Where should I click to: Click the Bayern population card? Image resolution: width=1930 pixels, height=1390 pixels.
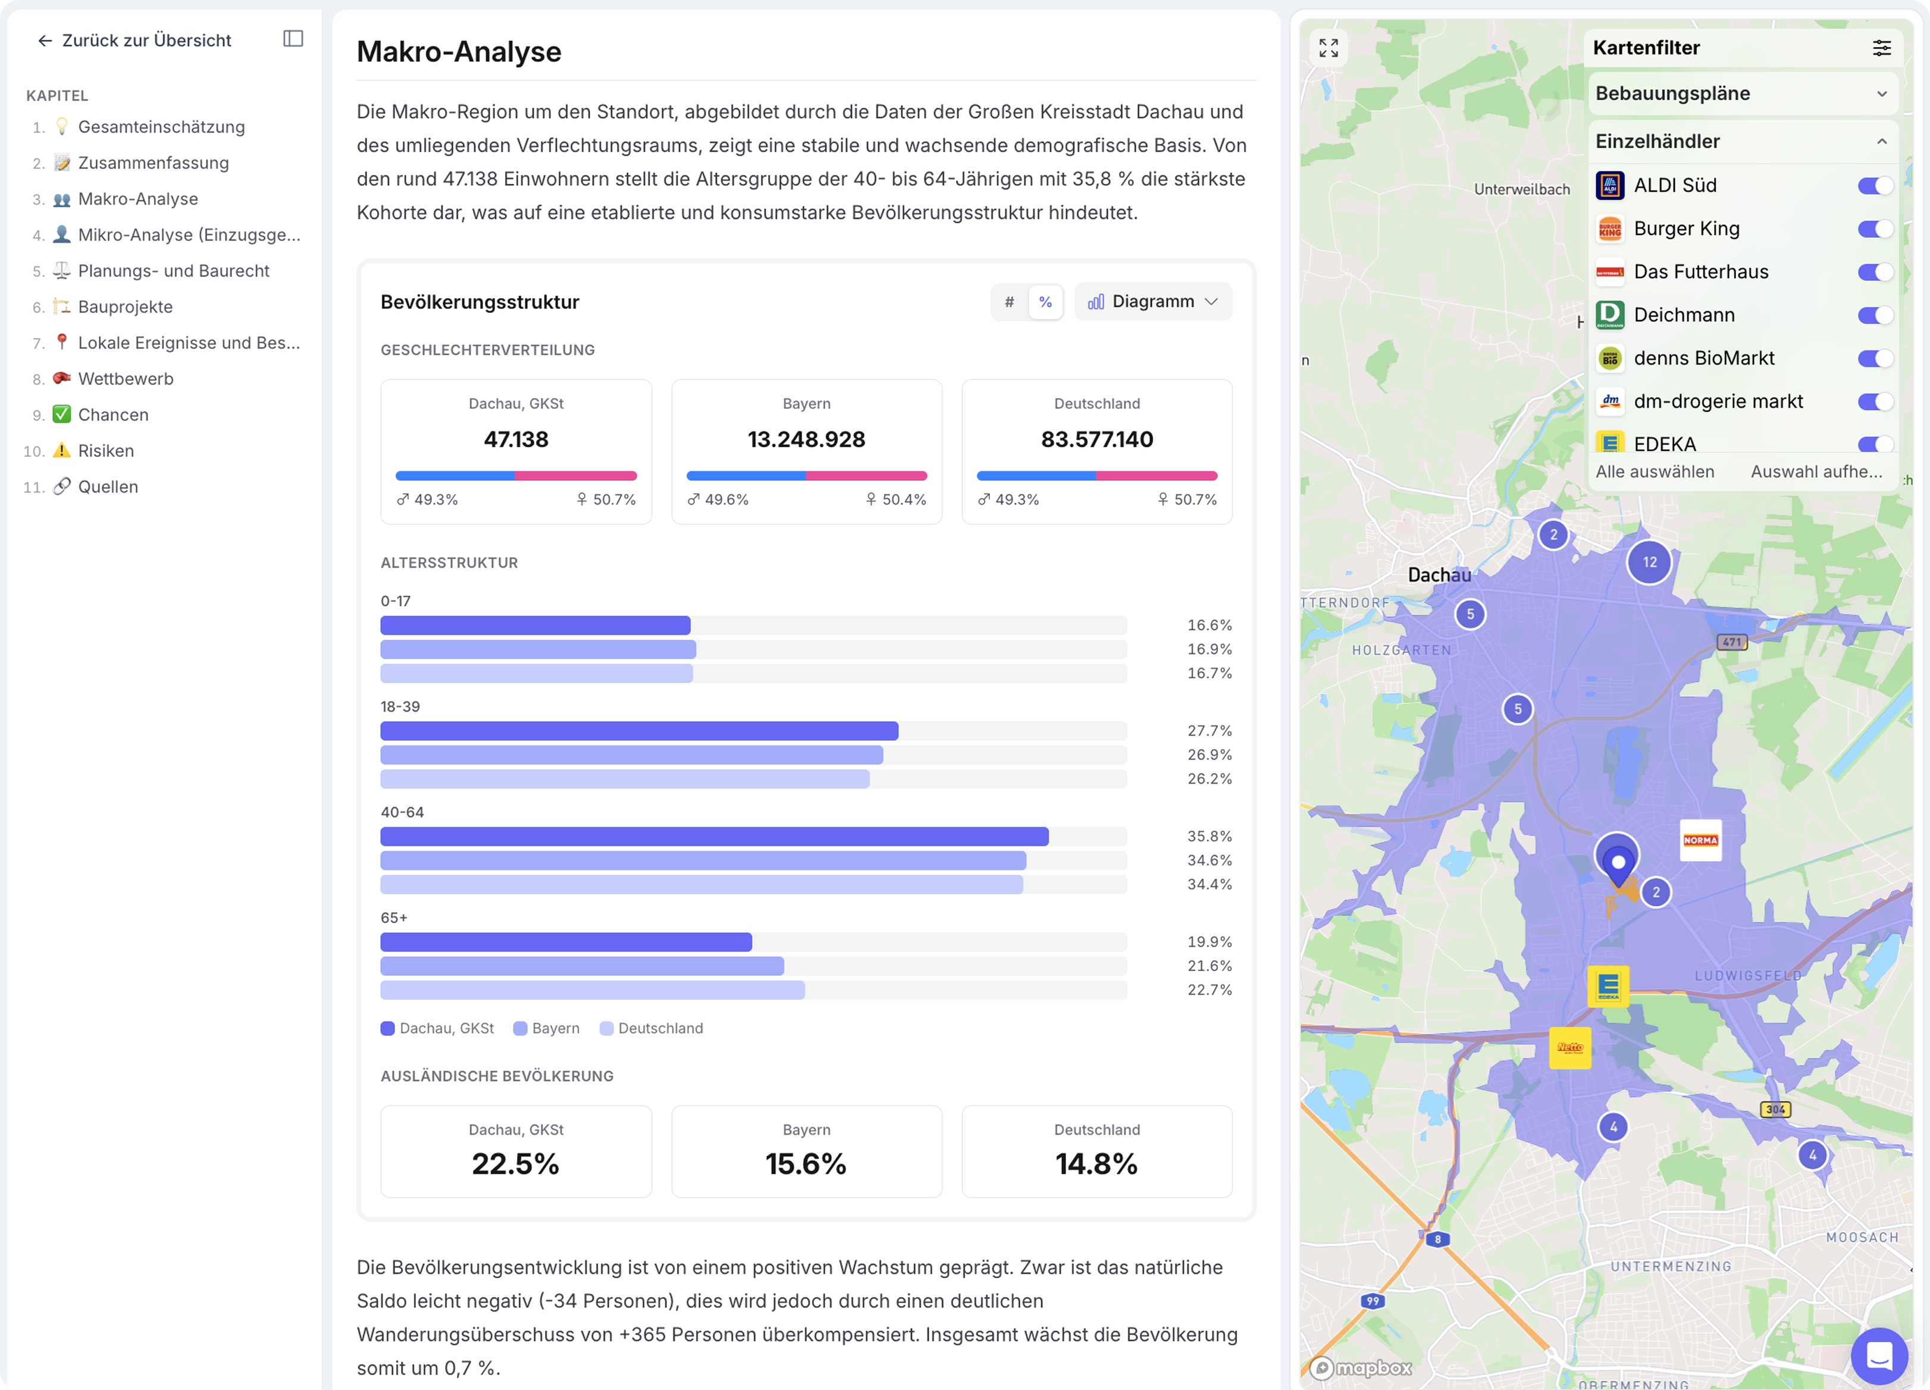tap(806, 452)
